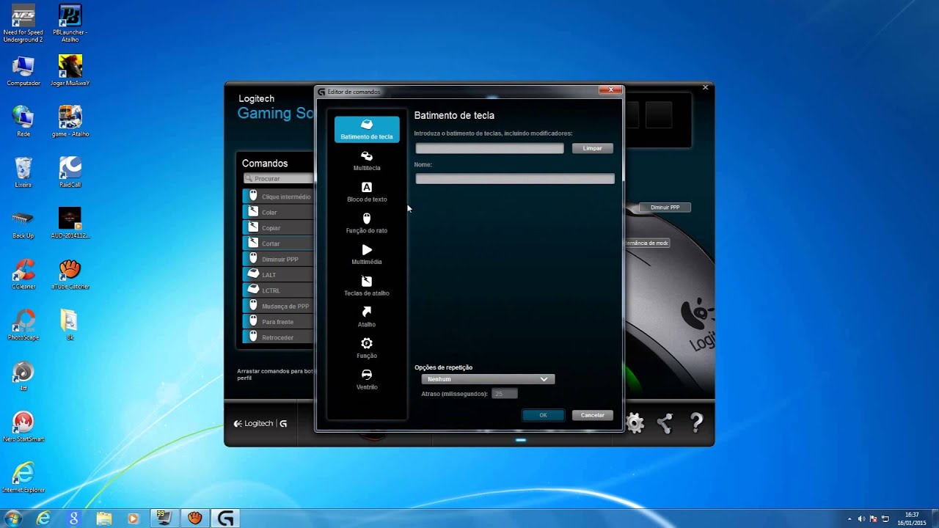Open the Jogar MuAwaY shortcut
Viewport: 939px width, 528px height.
point(70,72)
